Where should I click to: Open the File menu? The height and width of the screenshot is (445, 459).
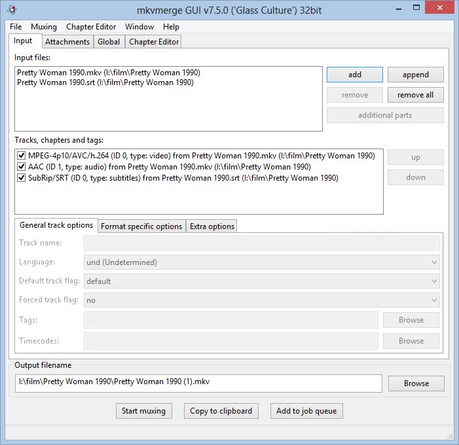pyautogui.click(x=16, y=27)
